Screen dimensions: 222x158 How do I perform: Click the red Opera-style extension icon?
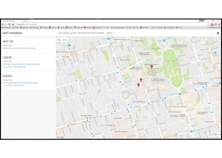point(216,24)
